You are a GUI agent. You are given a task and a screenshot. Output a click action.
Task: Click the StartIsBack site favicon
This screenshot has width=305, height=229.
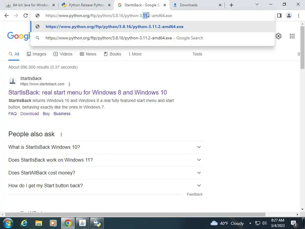[13, 81]
